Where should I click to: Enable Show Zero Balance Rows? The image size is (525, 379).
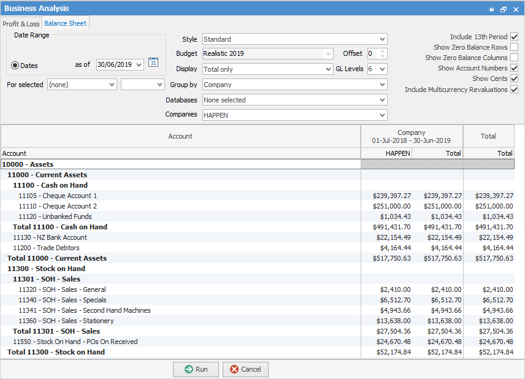(514, 47)
